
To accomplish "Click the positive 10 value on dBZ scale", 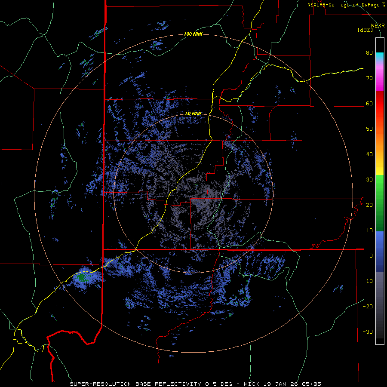I will [369, 230].
